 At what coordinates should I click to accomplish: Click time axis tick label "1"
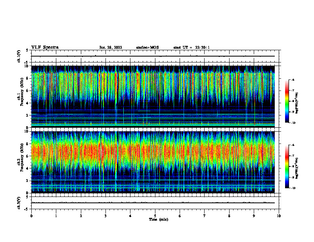[x=56, y=216]
